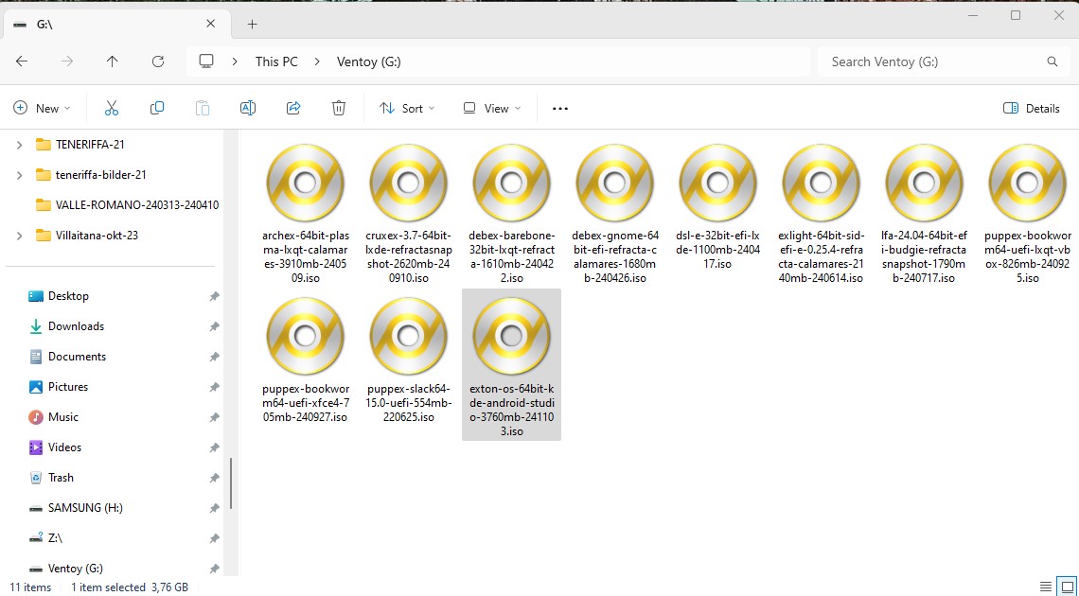This screenshot has height=596, width=1079.
Task: Expand the Villaitana-okt-23 folder node
Action: (x=19, y=236)
